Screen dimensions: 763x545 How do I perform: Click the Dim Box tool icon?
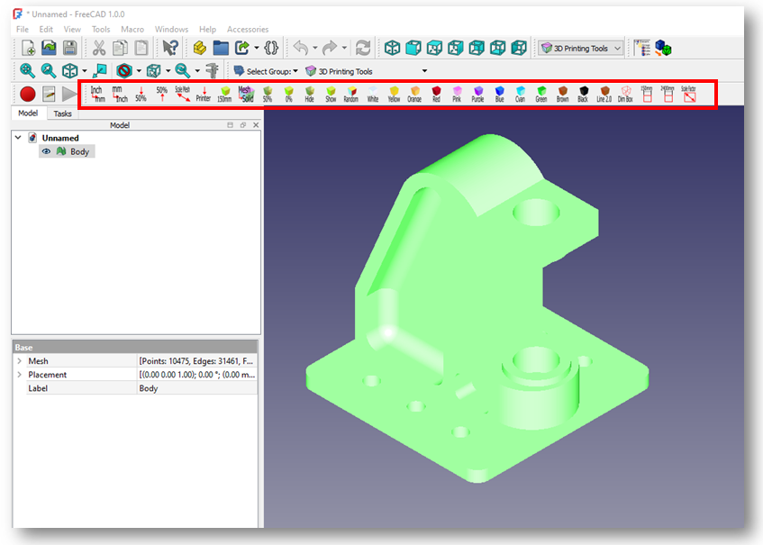click(625, 95)
